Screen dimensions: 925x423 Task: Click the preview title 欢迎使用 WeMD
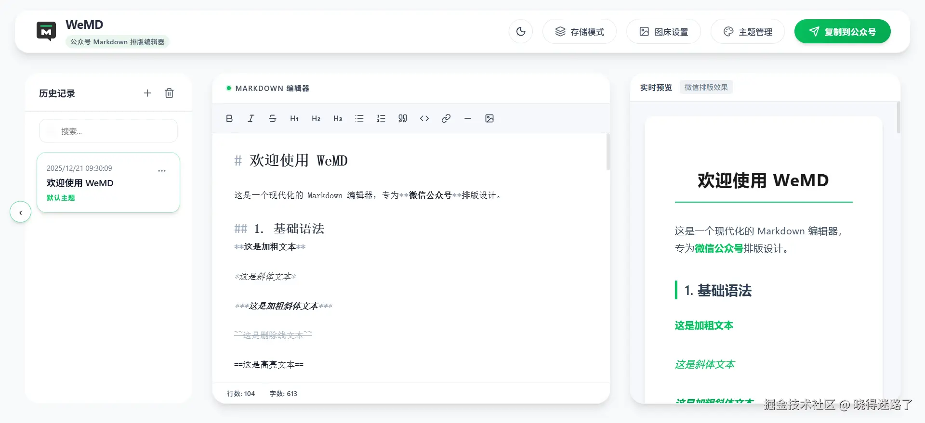click(763, 180)
